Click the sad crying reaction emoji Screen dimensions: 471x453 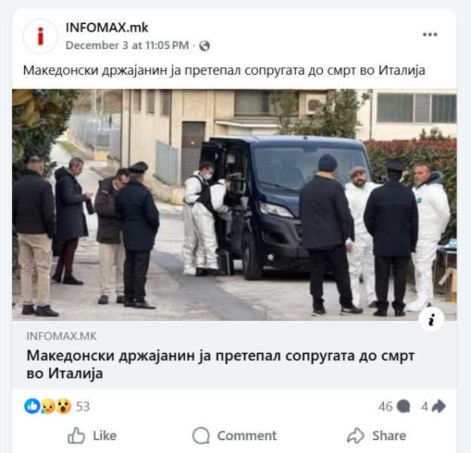click(48, 406)
